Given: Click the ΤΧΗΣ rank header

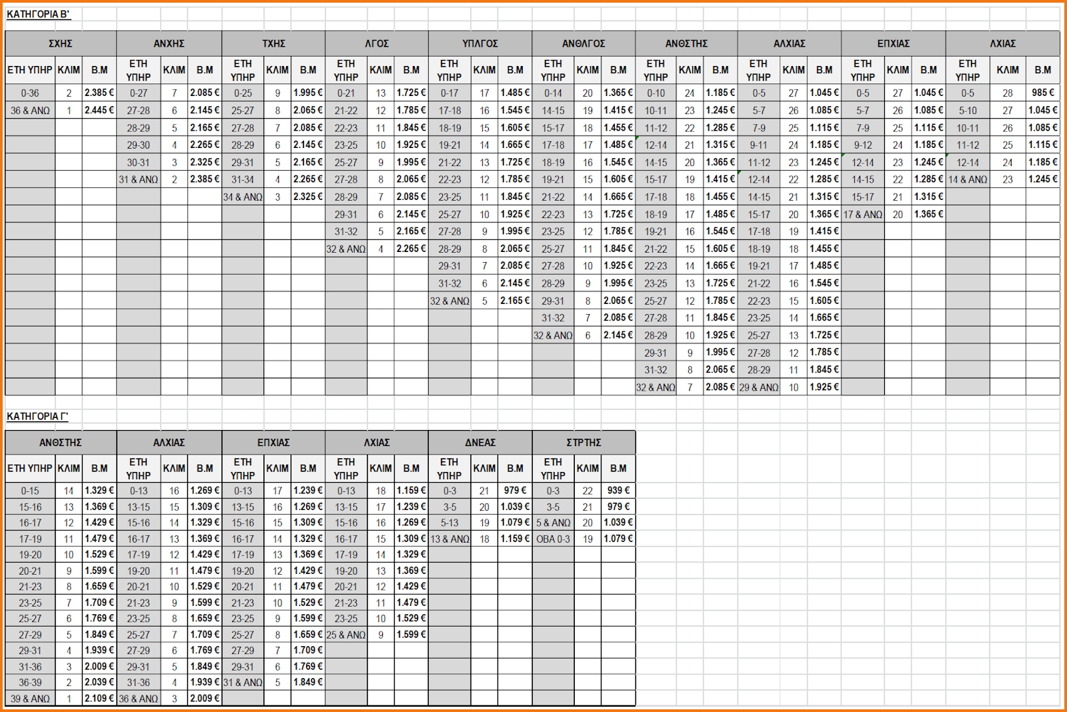Looking at the screenshot, I should click(x=273, y=43).
